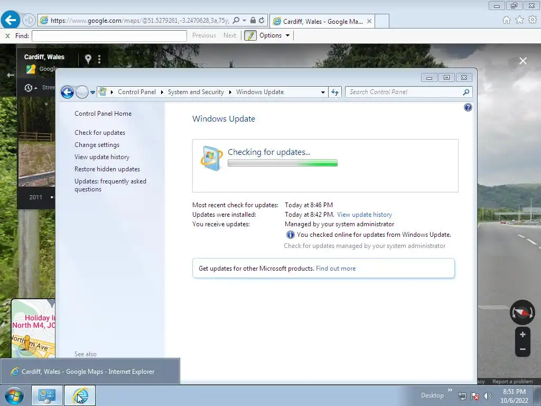Open the Favorites star icon

[520, 20]
